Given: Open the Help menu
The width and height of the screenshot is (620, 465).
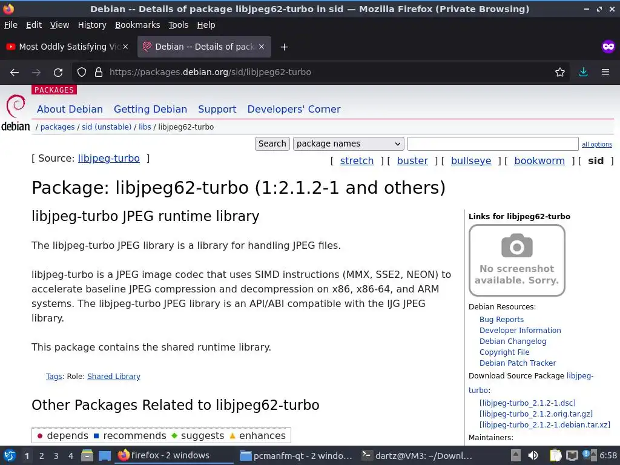Looking at the screenshot, I should (x=206, y=25).
